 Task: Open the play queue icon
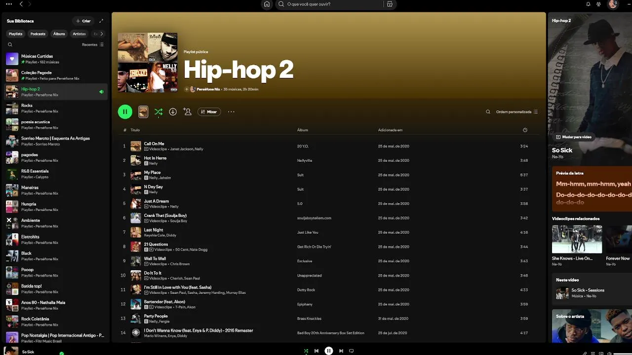(593, 353)
